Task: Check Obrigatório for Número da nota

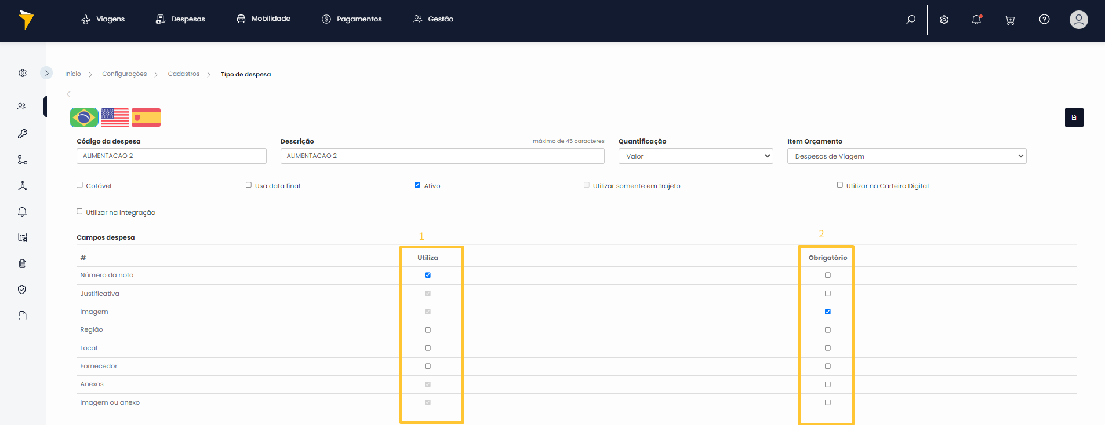Action: pyautogui.click(x=828, y=276)
